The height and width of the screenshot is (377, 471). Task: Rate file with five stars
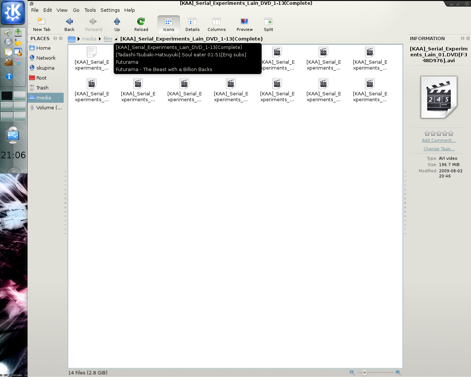(451, 133)
